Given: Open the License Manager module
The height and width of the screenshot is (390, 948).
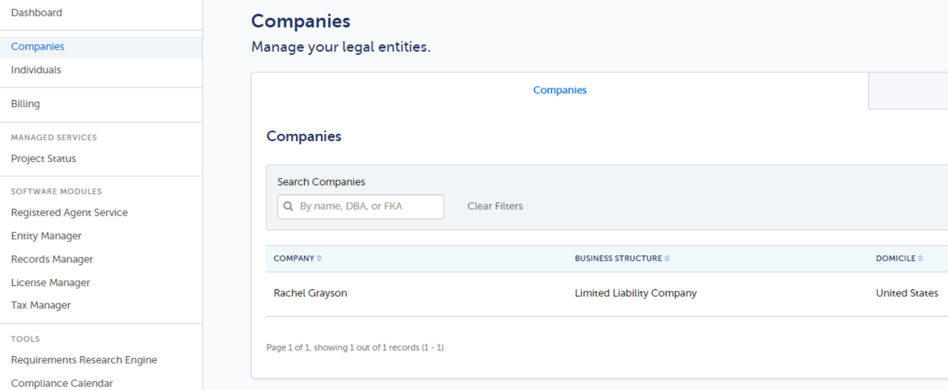Looking at the screenshot, I should [50, 282].
